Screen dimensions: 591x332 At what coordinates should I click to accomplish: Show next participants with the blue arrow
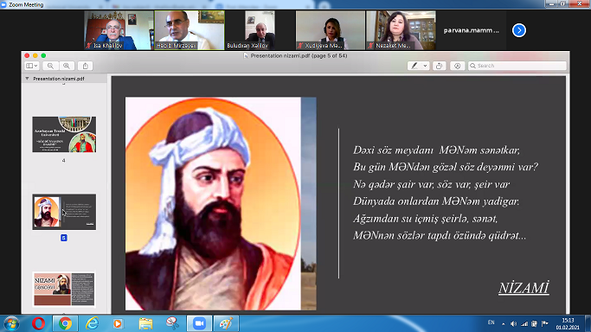[519, 30]
